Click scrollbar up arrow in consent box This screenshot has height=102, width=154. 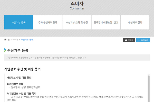[149, 75]
